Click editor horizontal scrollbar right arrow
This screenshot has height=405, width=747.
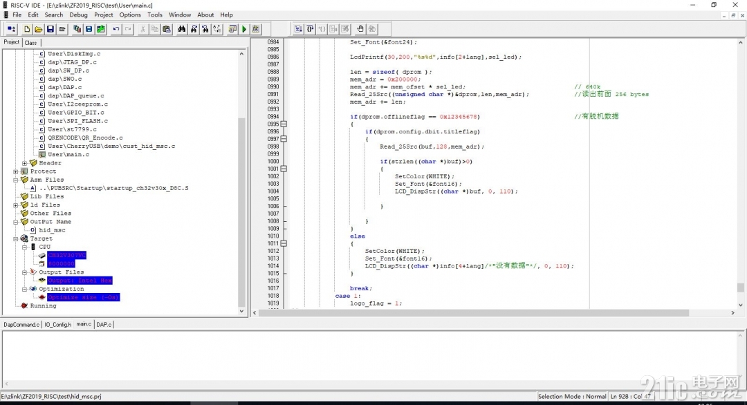pyautogui.click(x=732, y=312)
